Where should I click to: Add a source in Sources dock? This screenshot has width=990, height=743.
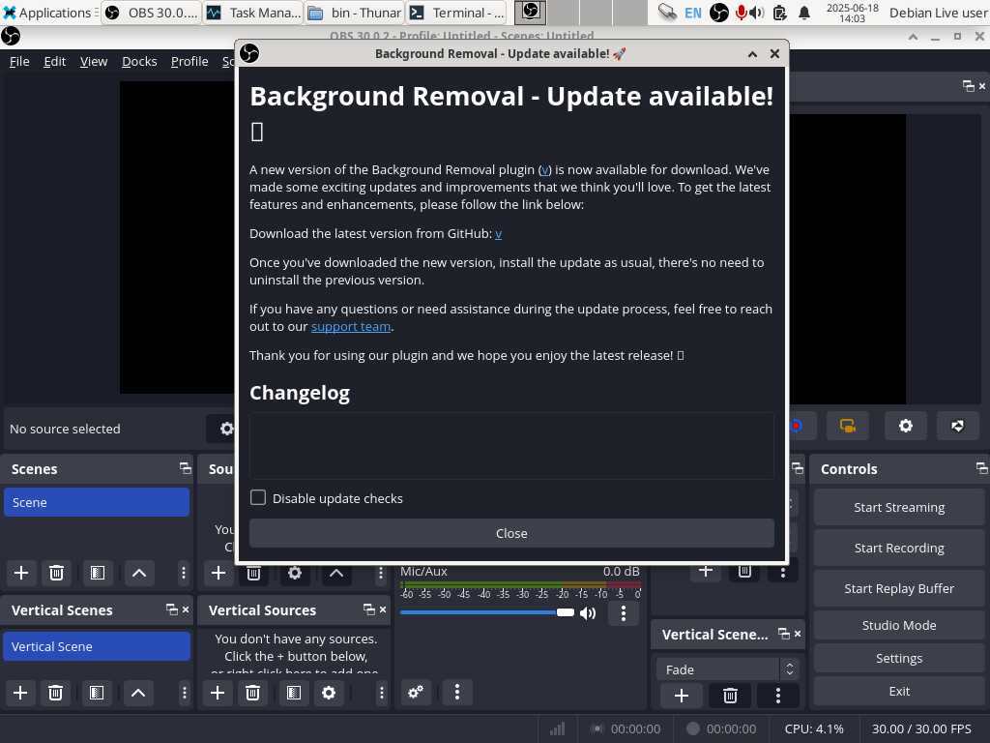(218, 573)
